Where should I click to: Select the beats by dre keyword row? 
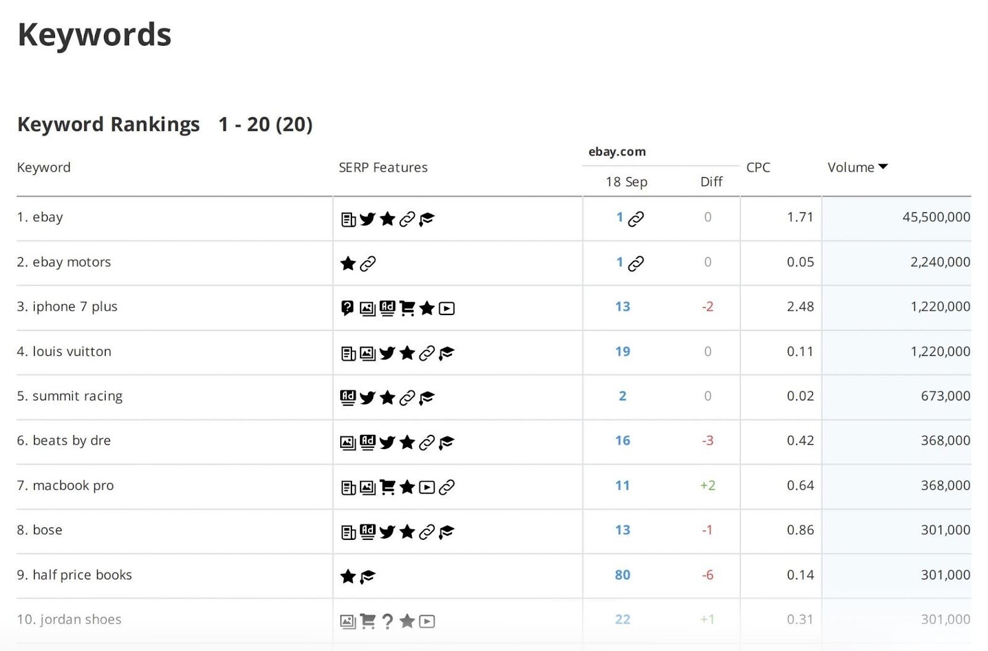72,440
